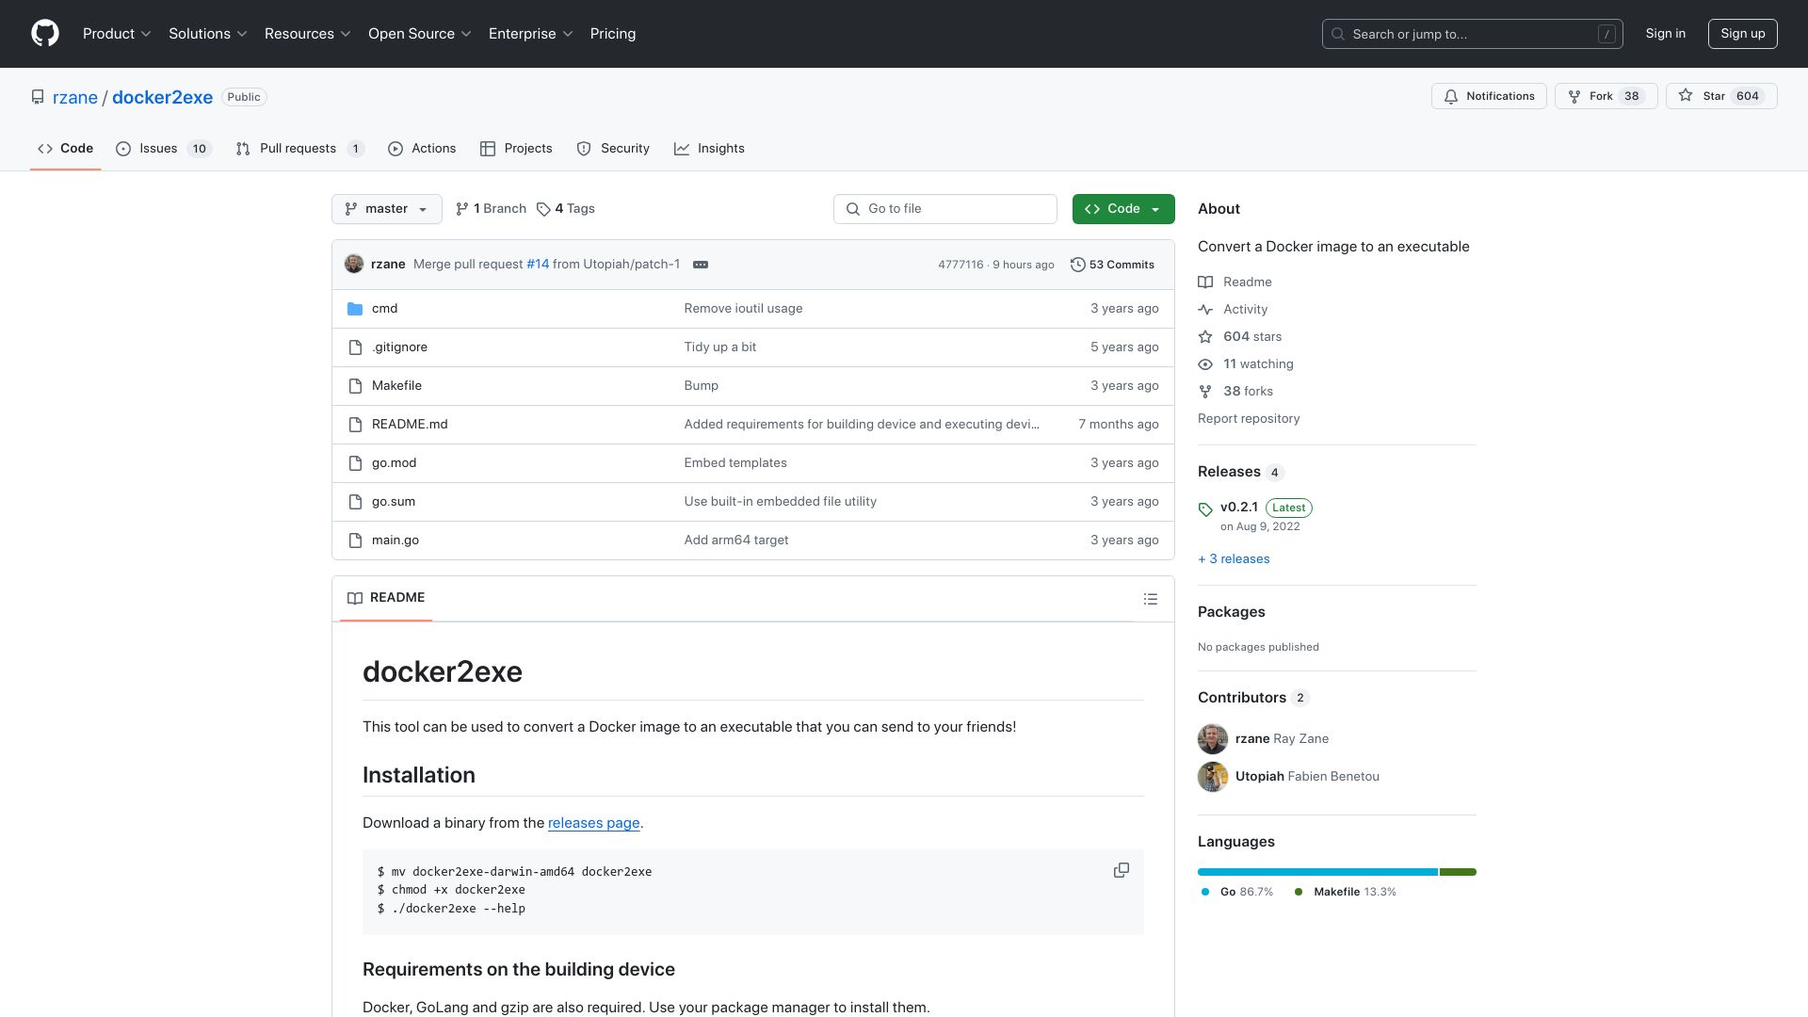Open the README.md file
This screenshot has height=1017, width=1808.
tap(410, 425)
